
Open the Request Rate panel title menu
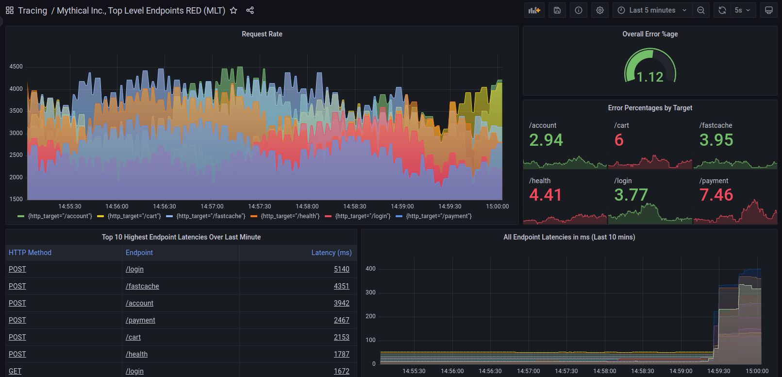coord(262,34)
